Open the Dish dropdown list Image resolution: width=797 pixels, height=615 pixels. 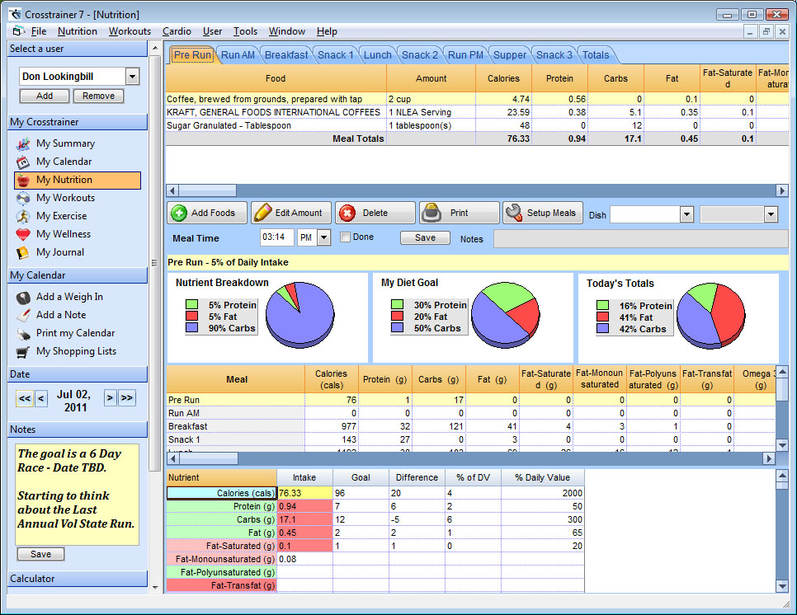[686, 214]
